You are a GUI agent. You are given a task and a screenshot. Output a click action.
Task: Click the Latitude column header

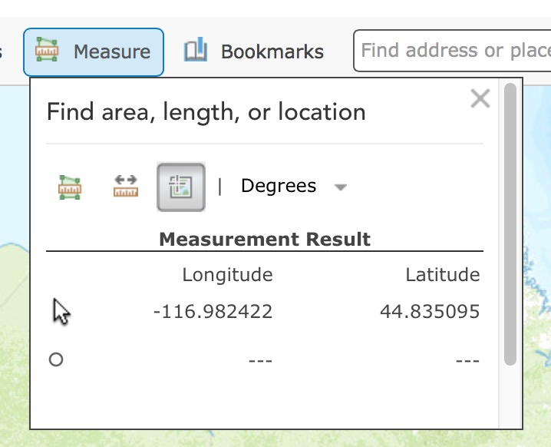click(442, 275)
